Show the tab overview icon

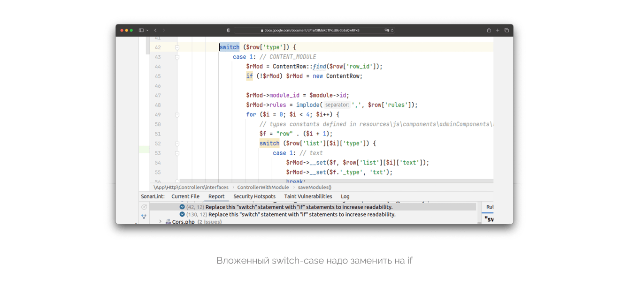coord(506,30)
